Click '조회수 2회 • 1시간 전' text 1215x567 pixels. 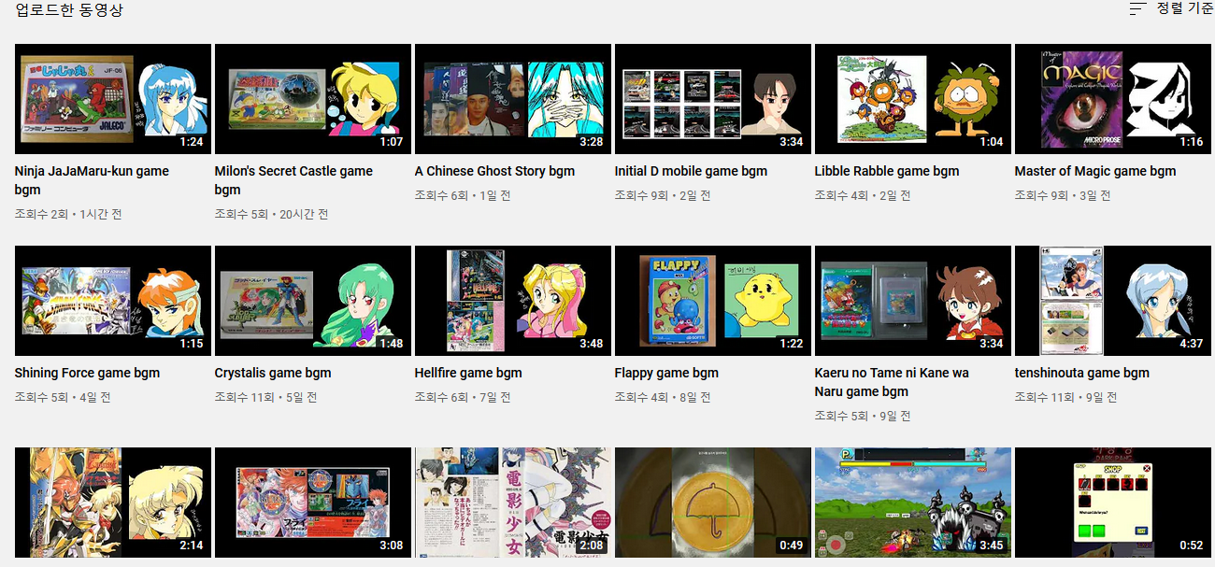68,214
